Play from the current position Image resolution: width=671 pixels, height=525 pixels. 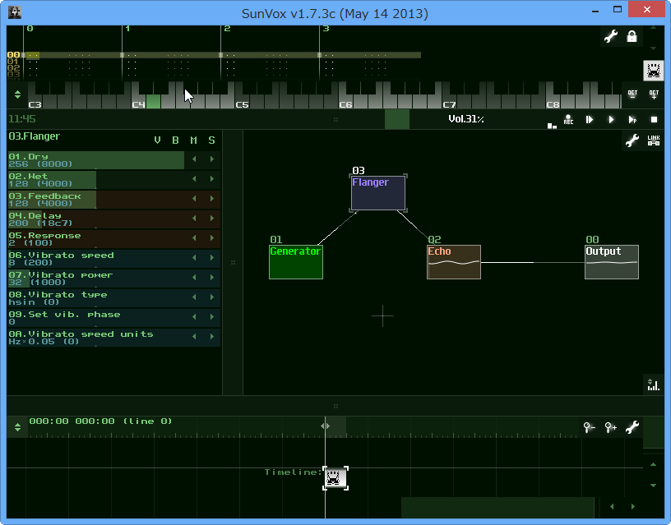(x=611, y=119)
